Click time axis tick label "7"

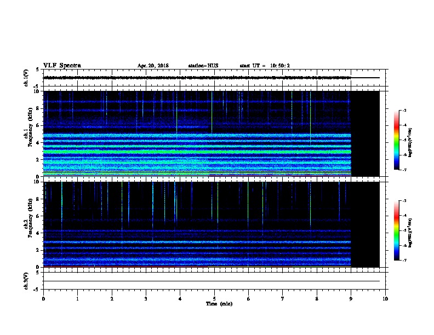[283, 299]
